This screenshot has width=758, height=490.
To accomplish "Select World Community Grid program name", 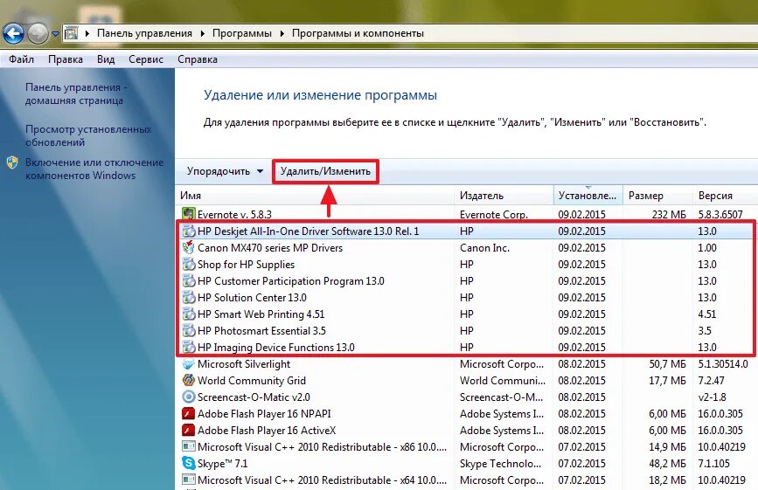I will point(252,381).
